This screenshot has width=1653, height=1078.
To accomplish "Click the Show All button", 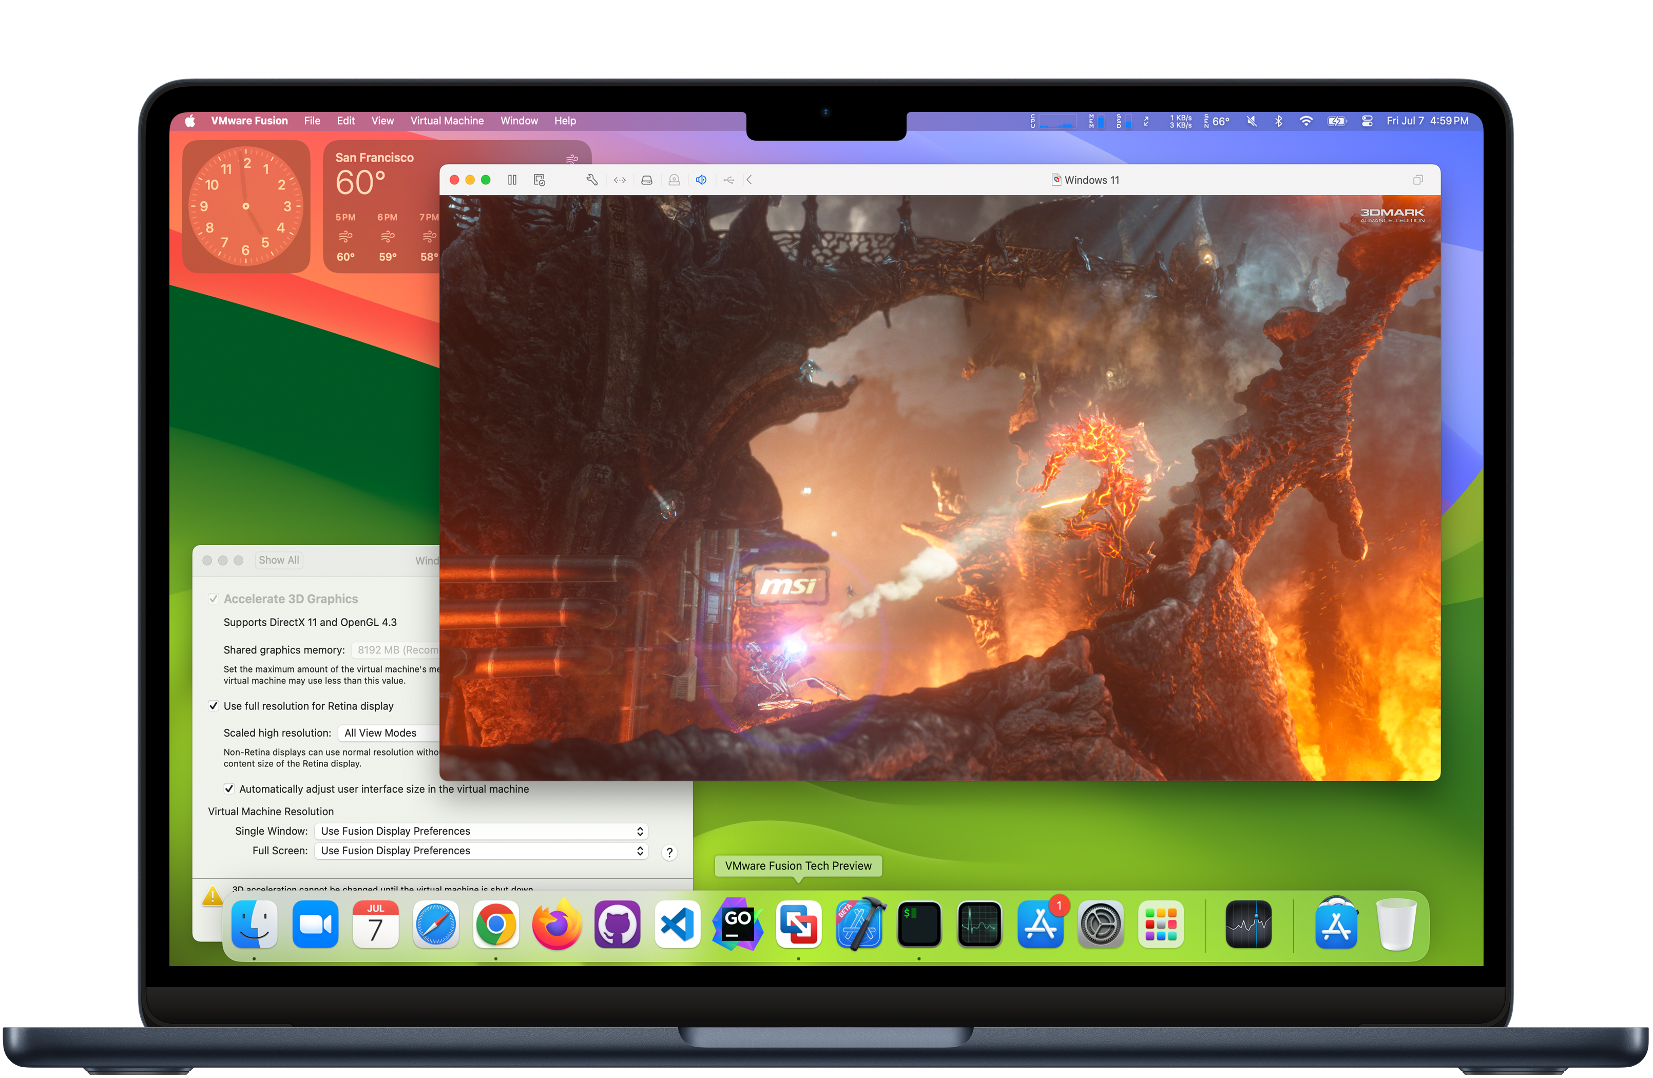I will (279, 560).
